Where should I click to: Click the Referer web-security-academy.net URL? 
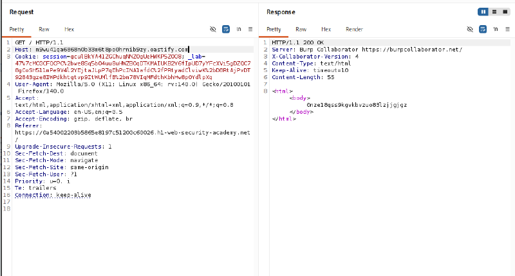click(x=133, y=133)
